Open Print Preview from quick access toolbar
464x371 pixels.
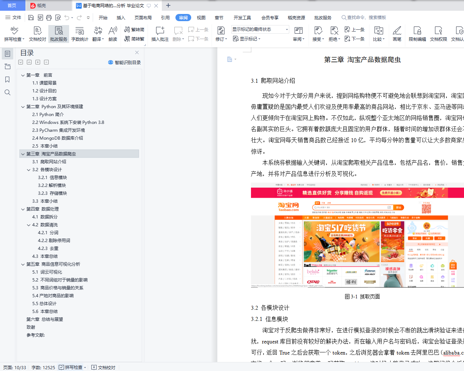[58, 18]
